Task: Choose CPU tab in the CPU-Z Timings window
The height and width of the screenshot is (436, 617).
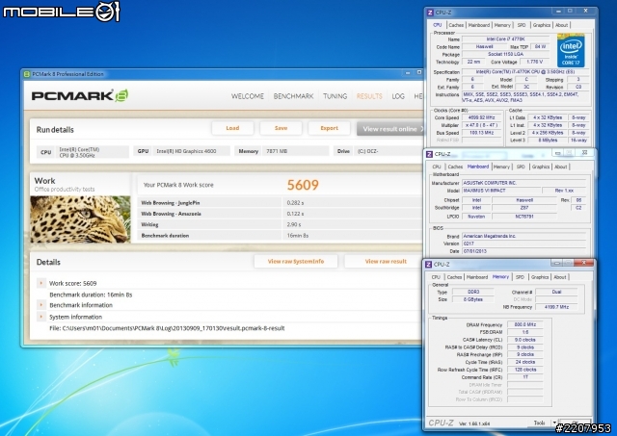Action: point(436,277)
